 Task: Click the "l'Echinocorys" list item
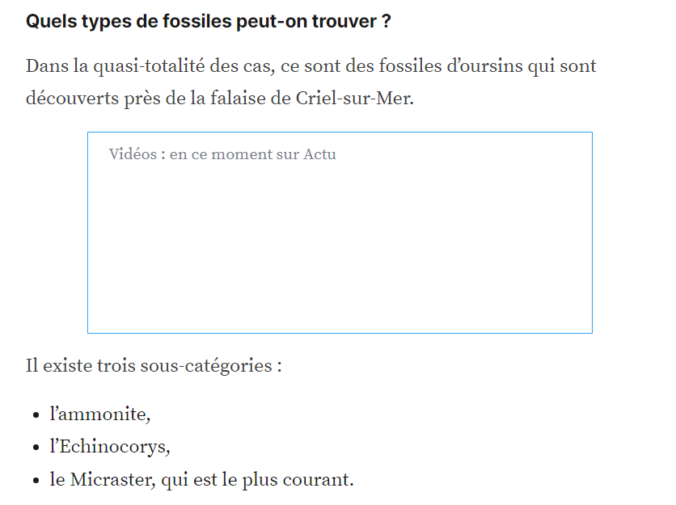click(110, 447)
